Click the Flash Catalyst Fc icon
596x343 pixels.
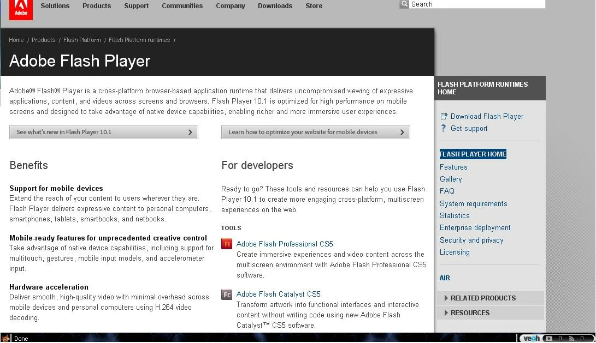tap(227, 294)
